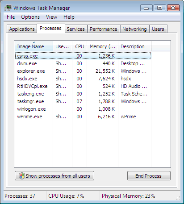Viewport: 184px width, 204px height.
Task: Click the shield icon on Show processes button
Action: [22, 176]
